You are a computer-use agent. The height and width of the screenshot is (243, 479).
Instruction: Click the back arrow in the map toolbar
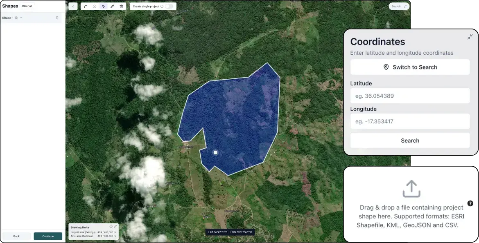click(x=73, y=6)
